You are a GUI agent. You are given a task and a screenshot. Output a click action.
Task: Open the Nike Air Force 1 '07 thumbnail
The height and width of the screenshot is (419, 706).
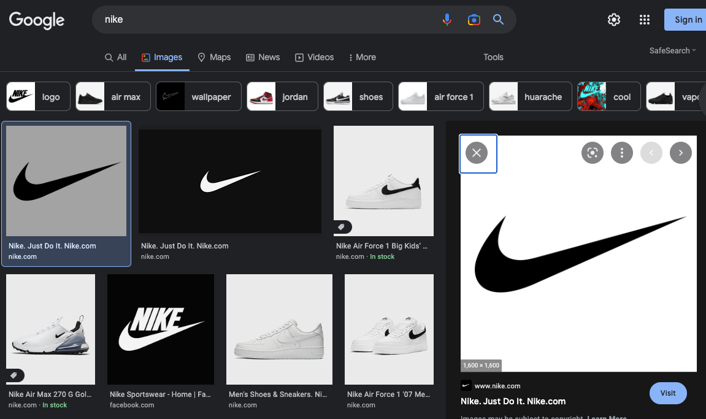coord(389,329)
